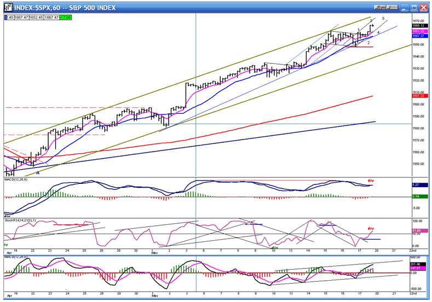Click the magenta StochRSI value label
This screenshot has width=432, height=302.
(420, 230)
